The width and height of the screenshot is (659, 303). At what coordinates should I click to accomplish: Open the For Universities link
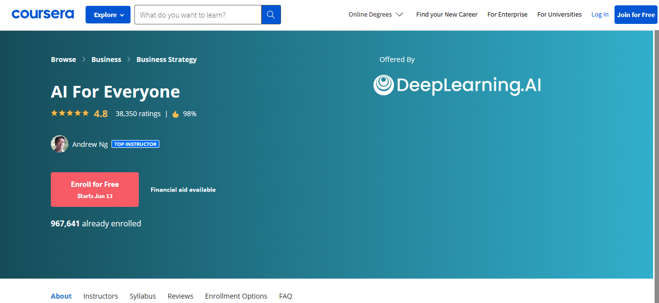click(559, 15)
